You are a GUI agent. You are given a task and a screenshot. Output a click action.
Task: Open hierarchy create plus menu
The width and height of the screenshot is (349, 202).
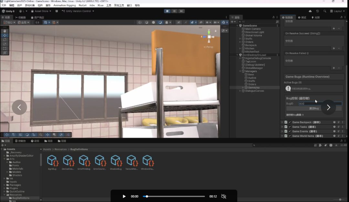pos(233,22)
